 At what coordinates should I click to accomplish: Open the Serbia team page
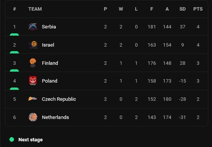point(49,27)
